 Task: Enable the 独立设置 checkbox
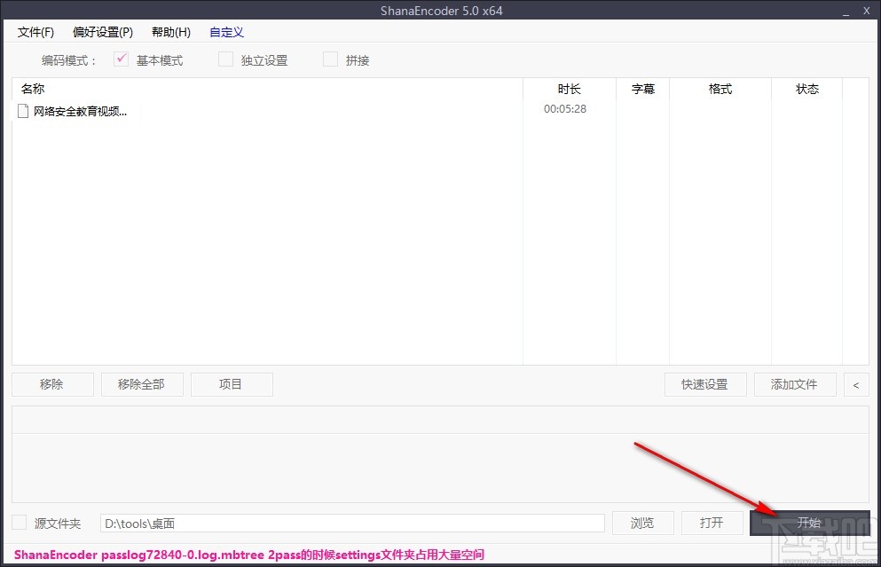tap(225, 59)
